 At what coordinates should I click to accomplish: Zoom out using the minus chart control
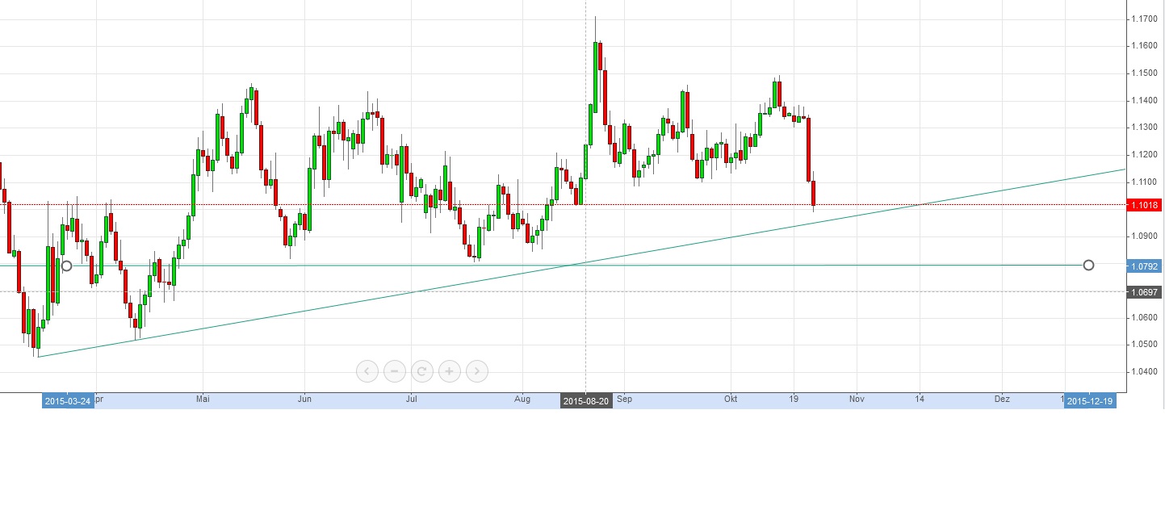[394, 371]
